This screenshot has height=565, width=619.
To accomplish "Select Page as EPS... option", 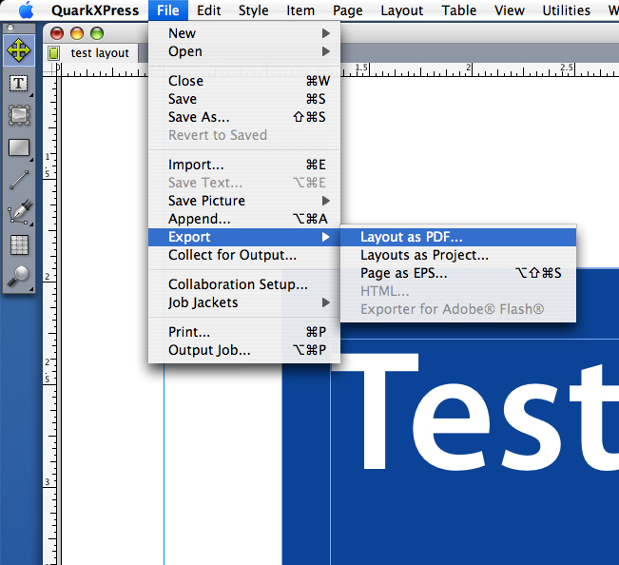I will (458, 273).
